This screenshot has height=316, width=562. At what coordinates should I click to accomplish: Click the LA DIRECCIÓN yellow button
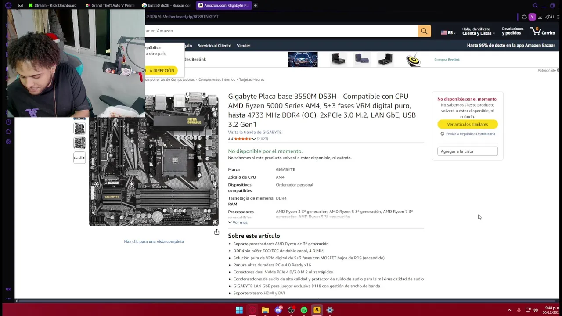pyautogui.click(x=161, y=71)
